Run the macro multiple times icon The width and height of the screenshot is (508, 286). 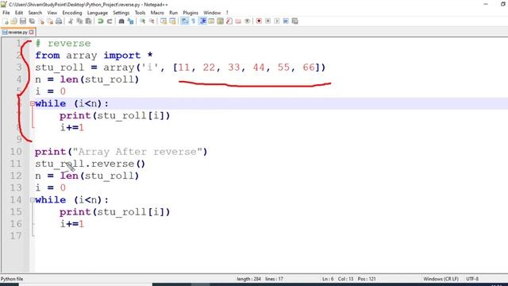(x=286, y=21)
